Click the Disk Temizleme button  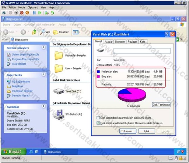click(161, 105)
